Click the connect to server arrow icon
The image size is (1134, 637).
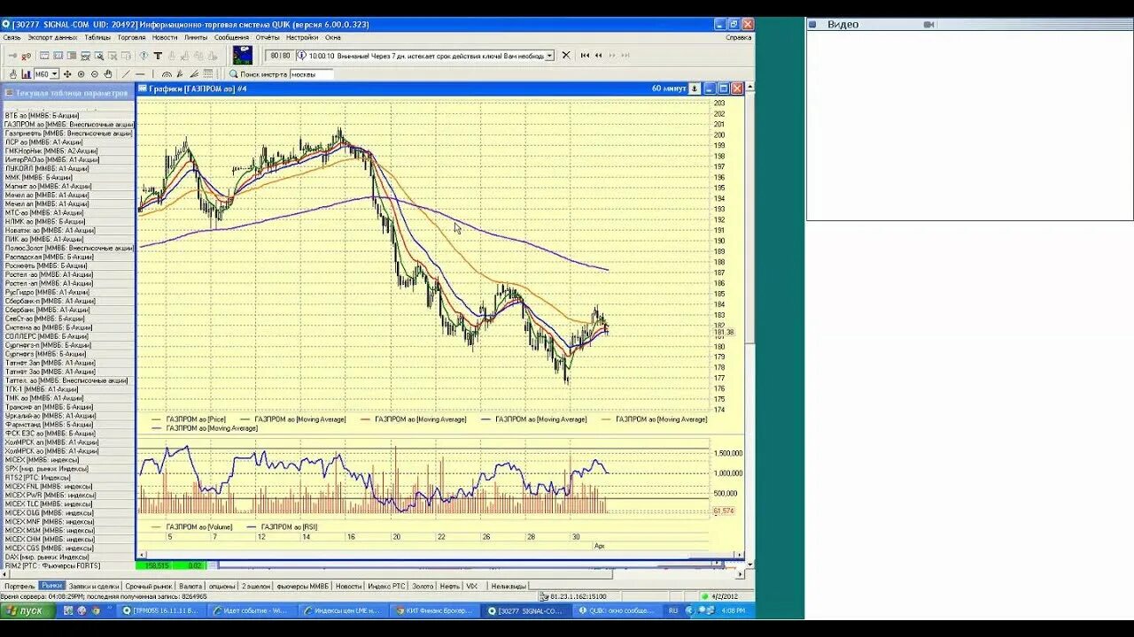(12, 56)
